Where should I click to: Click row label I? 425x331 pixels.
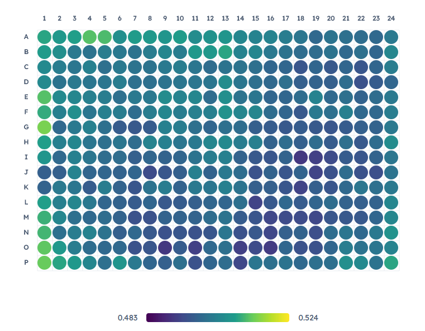click(x=26, y=157)
